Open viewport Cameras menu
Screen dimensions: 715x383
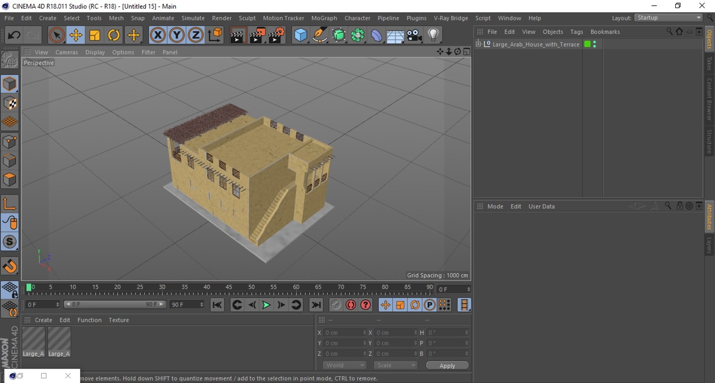(x=67, y=52)
